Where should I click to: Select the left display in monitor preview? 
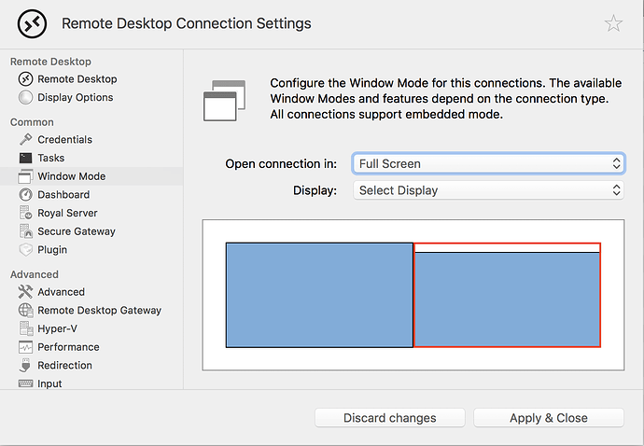coord(319,295)
